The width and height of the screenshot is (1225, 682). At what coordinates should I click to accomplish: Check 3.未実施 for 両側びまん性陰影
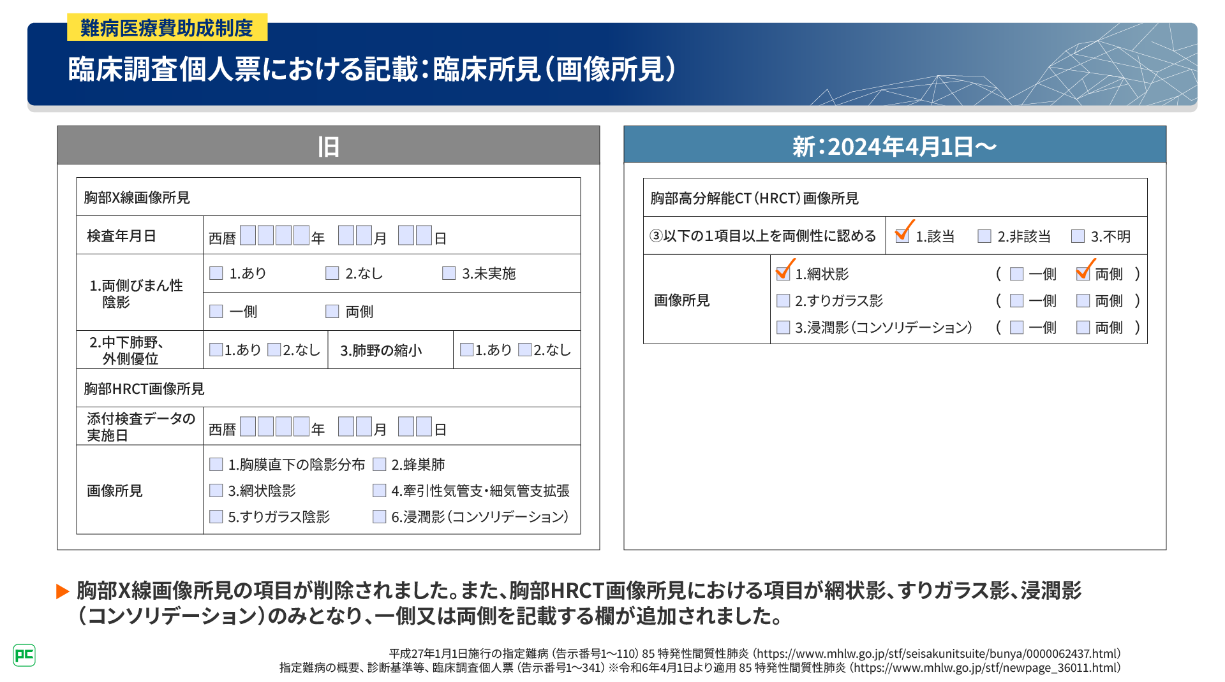coord(449,273)
